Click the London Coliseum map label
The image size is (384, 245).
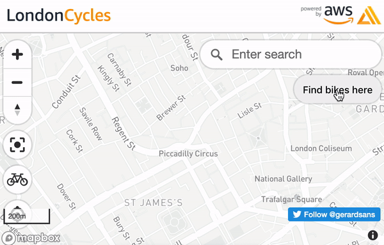click(x=321, y=148)
